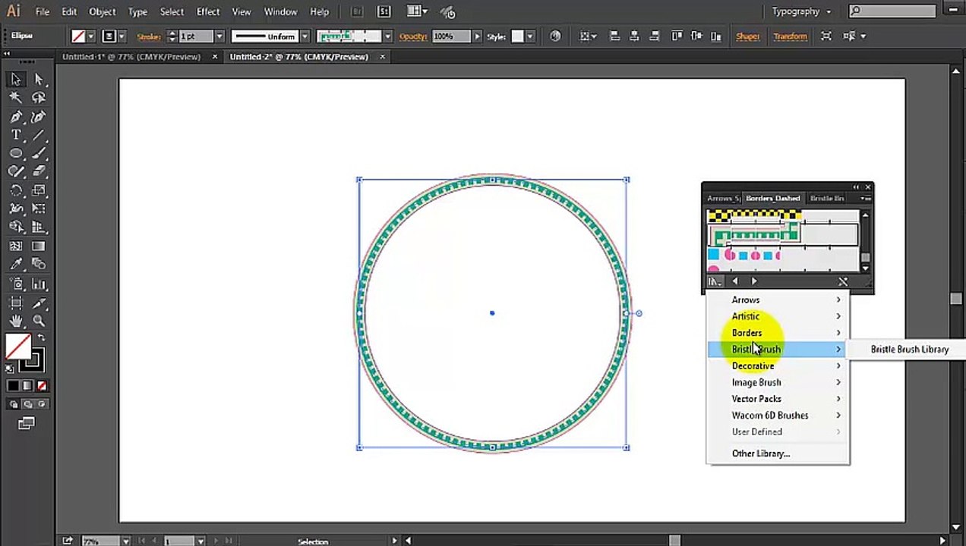Remove brush stroke X icon in panel
The width and height of the screenshot is (966, 546).
(843, 281)
